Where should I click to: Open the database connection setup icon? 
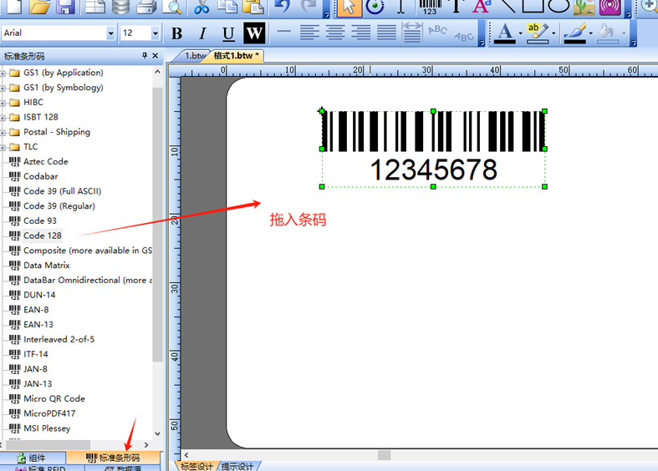tap(121, 7)
